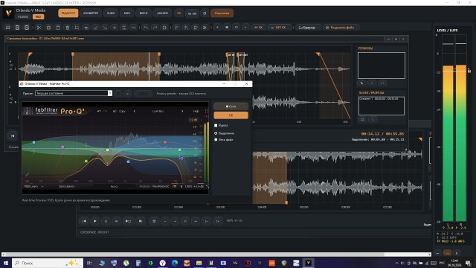Click the Open file toolbar icon
This screenshot has height=268, width=476.
click(8, 28)
